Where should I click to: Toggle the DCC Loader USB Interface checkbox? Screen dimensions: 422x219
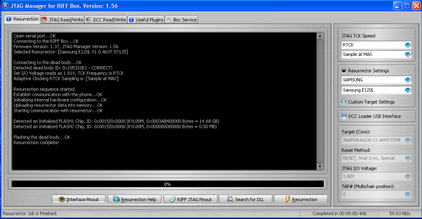click(344, 116)
